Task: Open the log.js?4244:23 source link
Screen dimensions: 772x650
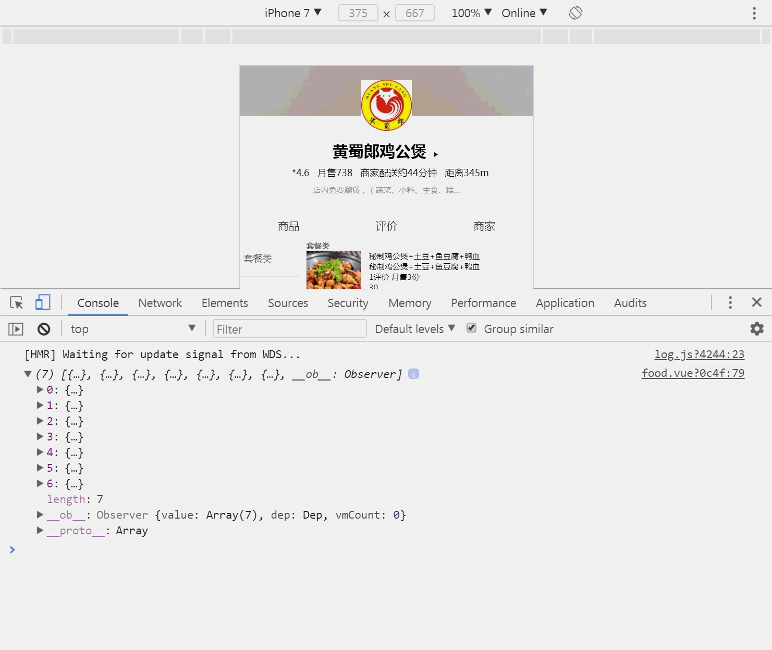Action: tap(700, 354)
